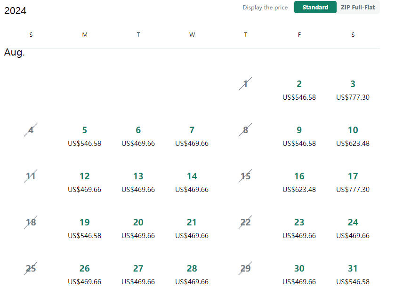The width and height of the screenshot is (411, 296).
Task: Click the unavailable date August 18
Action: 31,222
